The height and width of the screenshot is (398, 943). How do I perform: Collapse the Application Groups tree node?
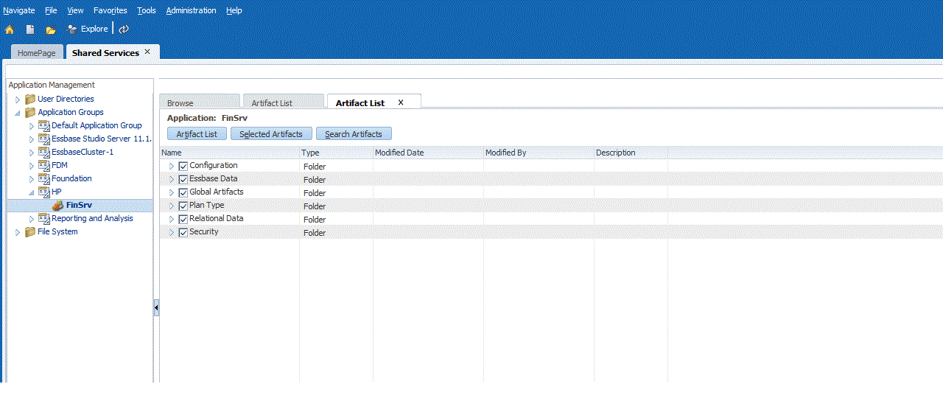pyautogui.click(x=18, y=113)
